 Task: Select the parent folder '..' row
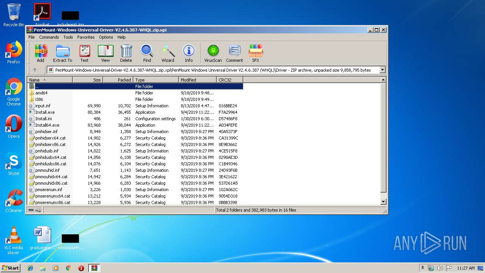pyautogui.click(x=136, y=86)
